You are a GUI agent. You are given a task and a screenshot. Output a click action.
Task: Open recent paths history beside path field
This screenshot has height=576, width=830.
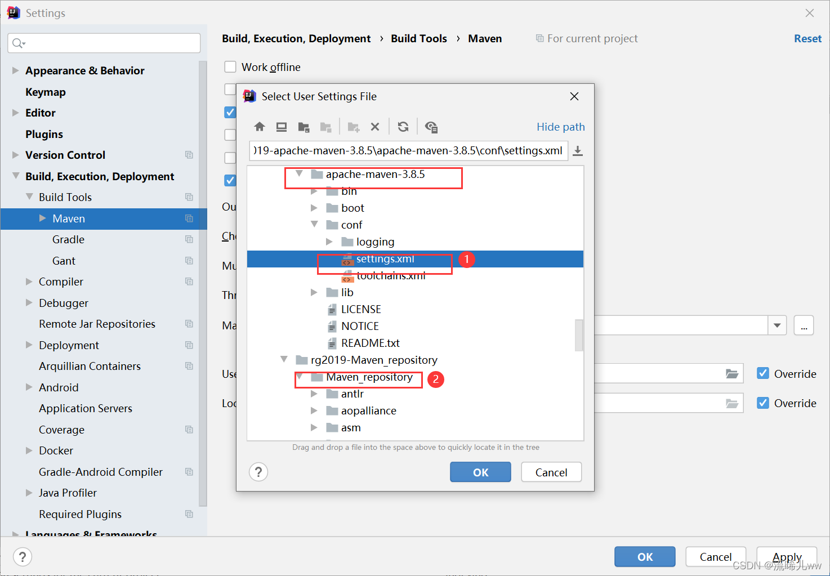[578, 151]
